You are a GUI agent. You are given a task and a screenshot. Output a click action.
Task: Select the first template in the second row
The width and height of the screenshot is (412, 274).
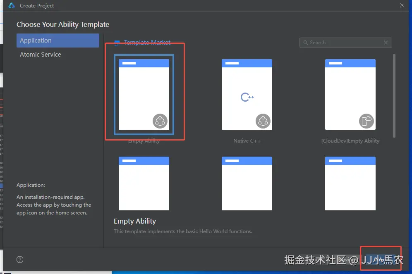click(144, 183)
